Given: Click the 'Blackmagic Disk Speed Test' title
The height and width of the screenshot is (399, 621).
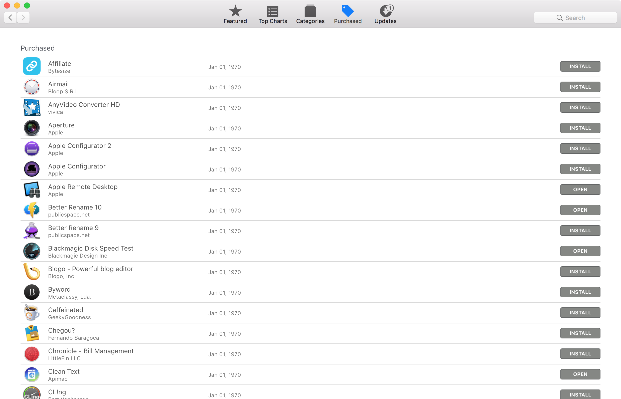Looking at the screenshot, I should click(x=91, y=248).
